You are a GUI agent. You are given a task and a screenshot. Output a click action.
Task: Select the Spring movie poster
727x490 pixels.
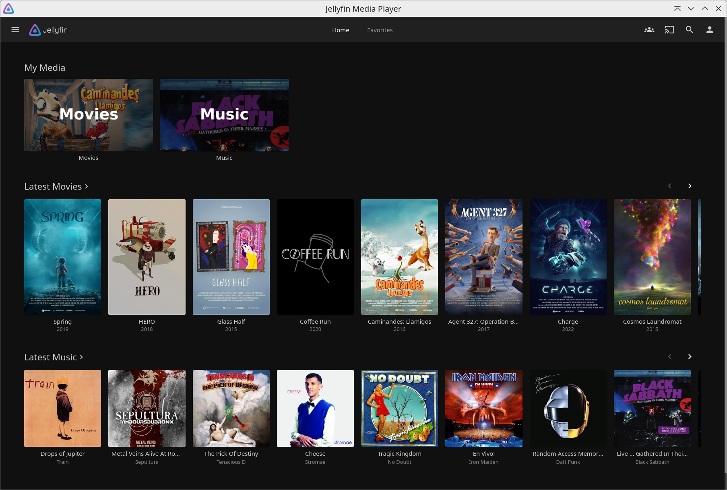[x=62, y=257]
